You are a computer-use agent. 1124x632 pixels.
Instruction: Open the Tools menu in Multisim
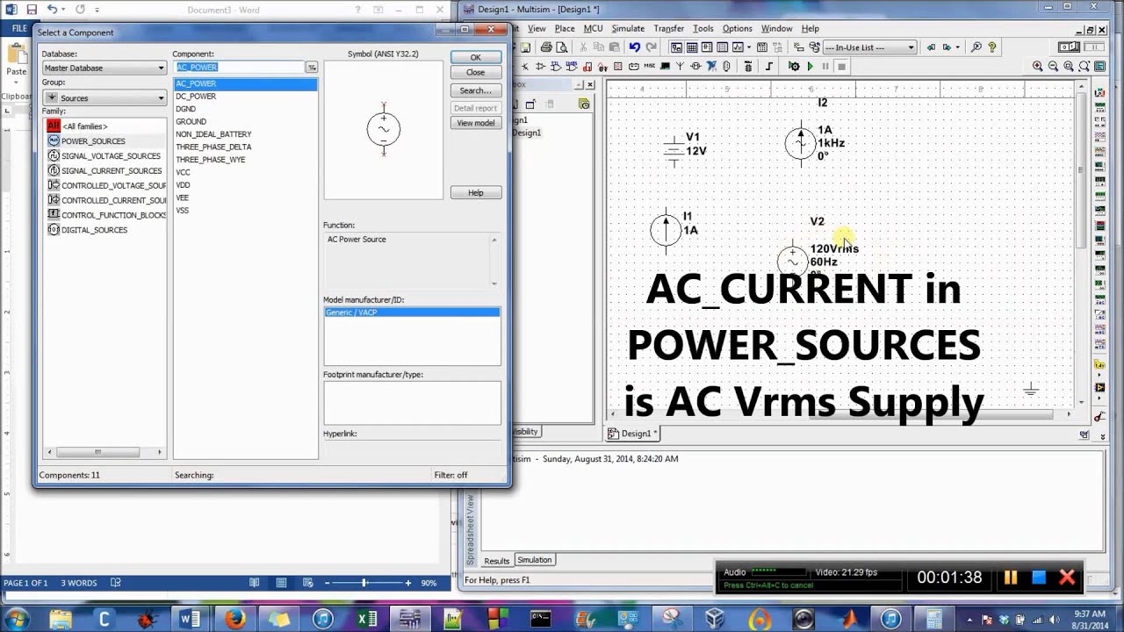pos(702,28)
